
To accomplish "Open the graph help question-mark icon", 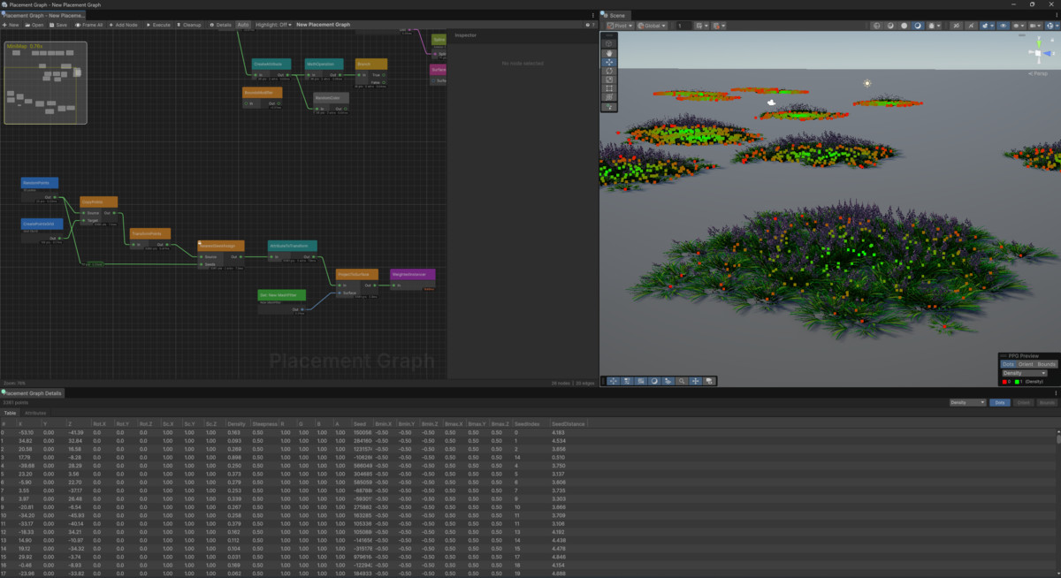I will click(589, 25).
